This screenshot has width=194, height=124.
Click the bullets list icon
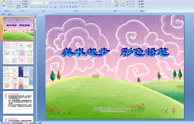coord(62,3)
